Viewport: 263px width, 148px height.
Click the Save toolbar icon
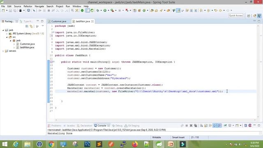[x=10, y=10]
